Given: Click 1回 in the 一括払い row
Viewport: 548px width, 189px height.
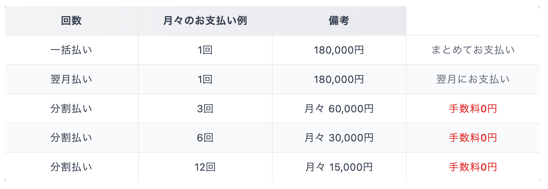Looking at the screenshot, I should 205,50.
